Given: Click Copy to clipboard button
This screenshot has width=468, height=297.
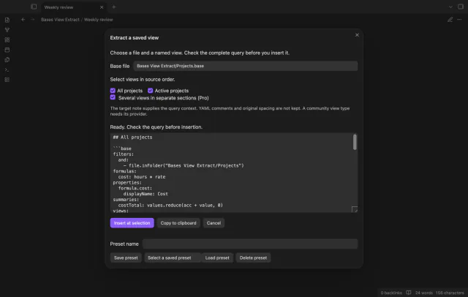Looking at the screenshot, I should 178,223.
